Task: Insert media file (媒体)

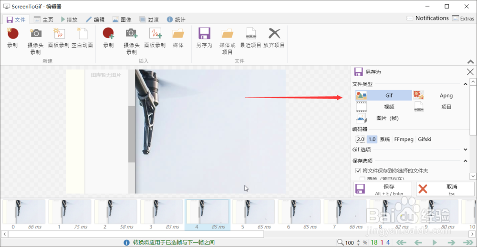Action: [178, 38]
